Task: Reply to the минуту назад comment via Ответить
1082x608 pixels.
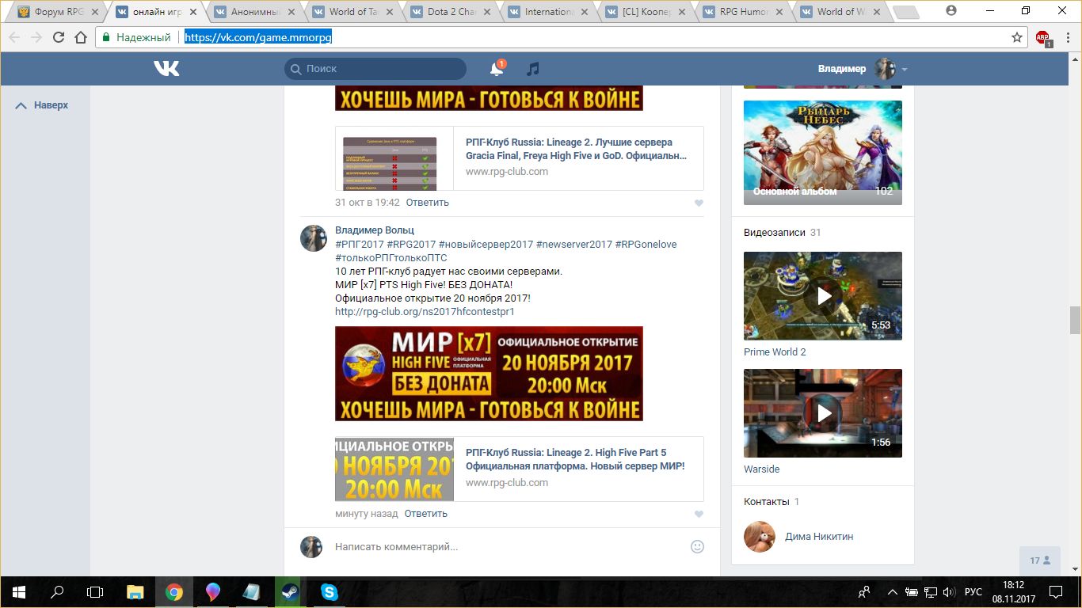Action: 426,514
